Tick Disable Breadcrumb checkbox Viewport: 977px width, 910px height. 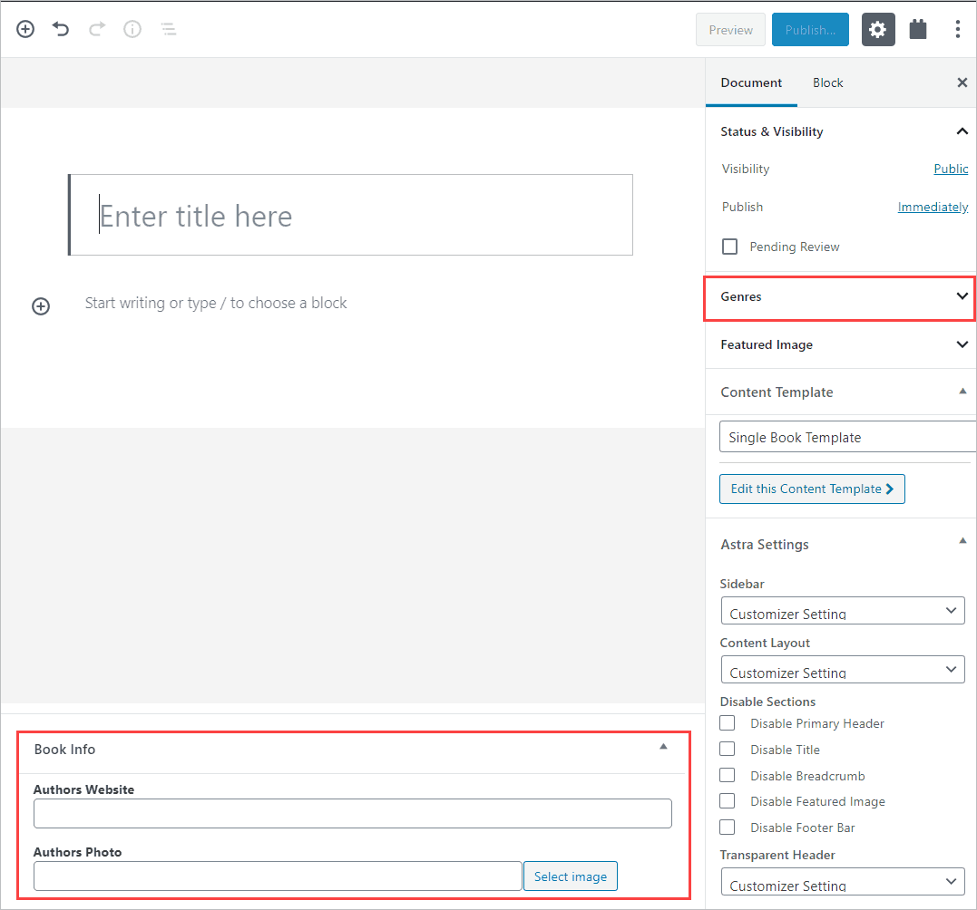[728, 776]
